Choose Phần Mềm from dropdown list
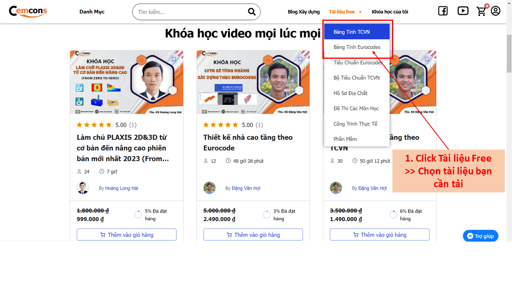The height and width of the screenshot is (288, 512). [x=345, y=139]
